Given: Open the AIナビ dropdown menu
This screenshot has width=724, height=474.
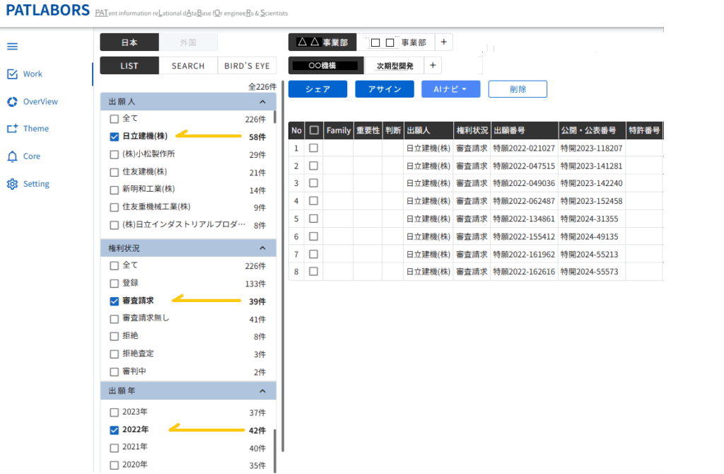Looking at the screenshot, I should pos(450,89).
